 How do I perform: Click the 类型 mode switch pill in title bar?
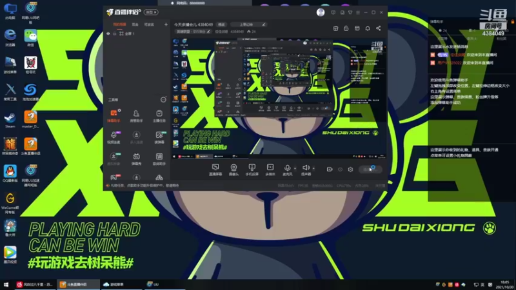[x=151, y=12]
